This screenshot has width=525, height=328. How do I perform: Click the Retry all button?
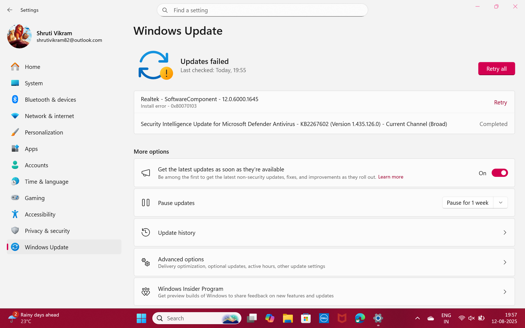point(496,69)
